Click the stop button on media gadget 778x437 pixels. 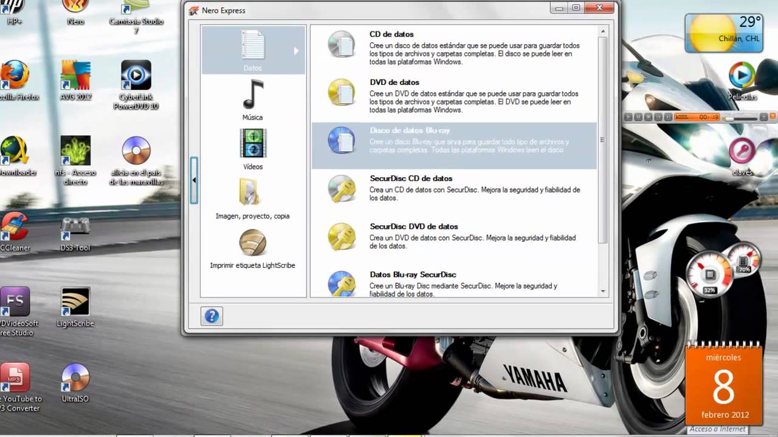[649, 117]
